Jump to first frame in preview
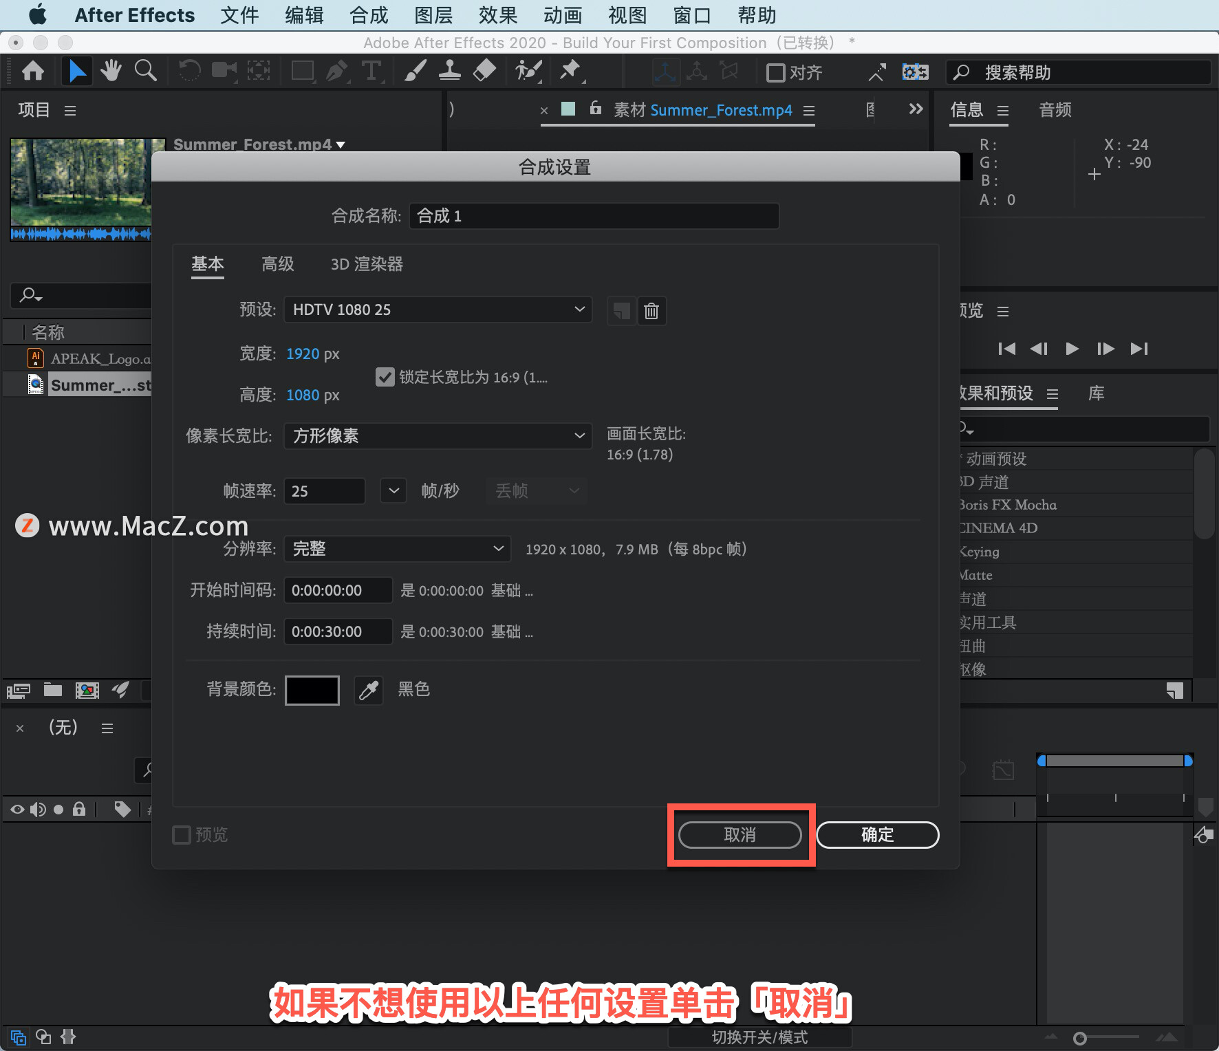The width and height of the screenshot is (1219, 1051). pos(1006,349)
